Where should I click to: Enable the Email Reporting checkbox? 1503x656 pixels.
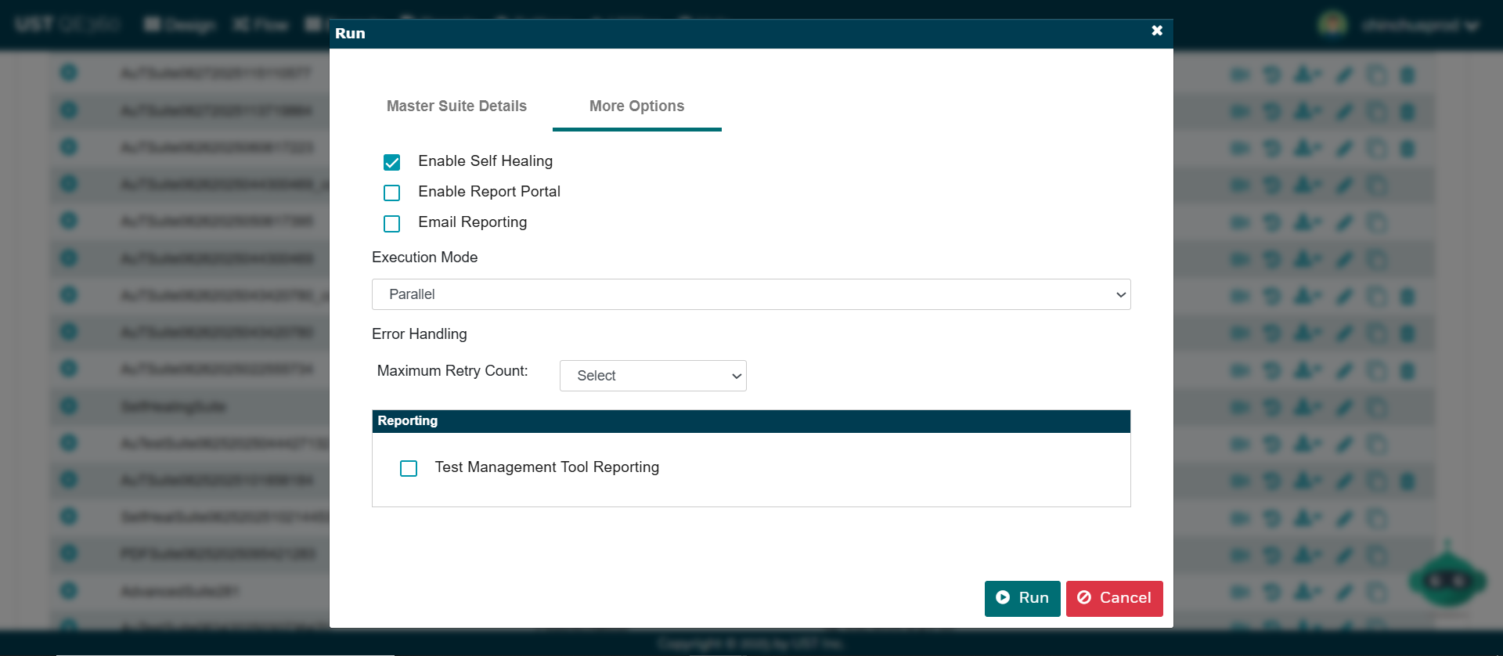(392, 224)
